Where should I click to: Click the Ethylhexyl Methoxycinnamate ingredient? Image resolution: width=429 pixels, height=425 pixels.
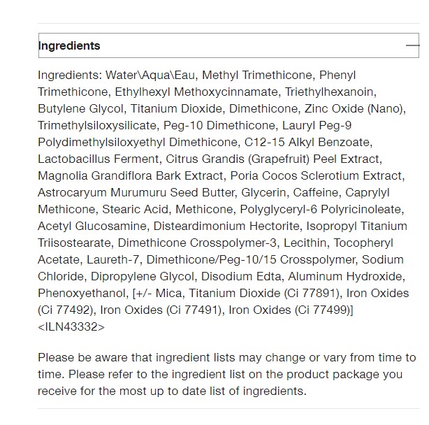tap(196, 92)
